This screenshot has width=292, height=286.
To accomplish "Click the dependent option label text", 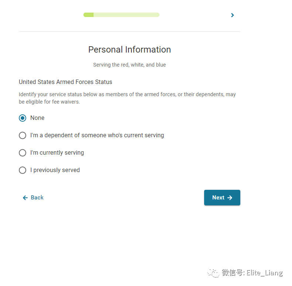I will tap(97, 135).
